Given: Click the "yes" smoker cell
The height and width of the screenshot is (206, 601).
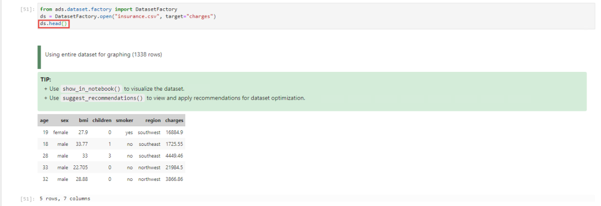Looking at the screenshot, I should (x=129, y=133).
